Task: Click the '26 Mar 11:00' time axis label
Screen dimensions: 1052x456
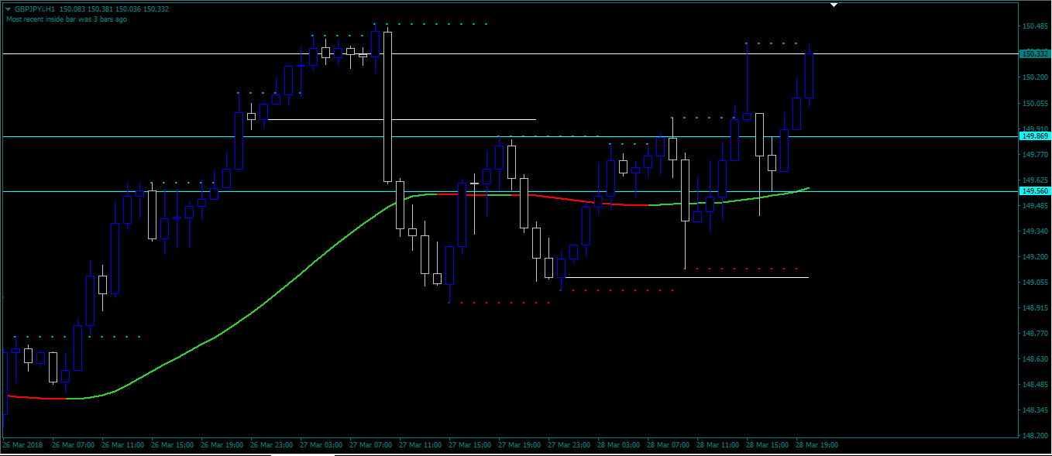Action: [123, 445]
